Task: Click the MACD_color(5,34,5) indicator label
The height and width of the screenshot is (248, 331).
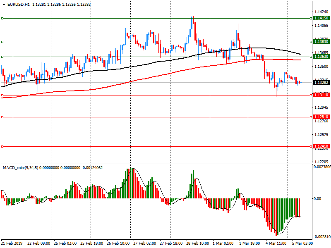Action: [21, 167]
